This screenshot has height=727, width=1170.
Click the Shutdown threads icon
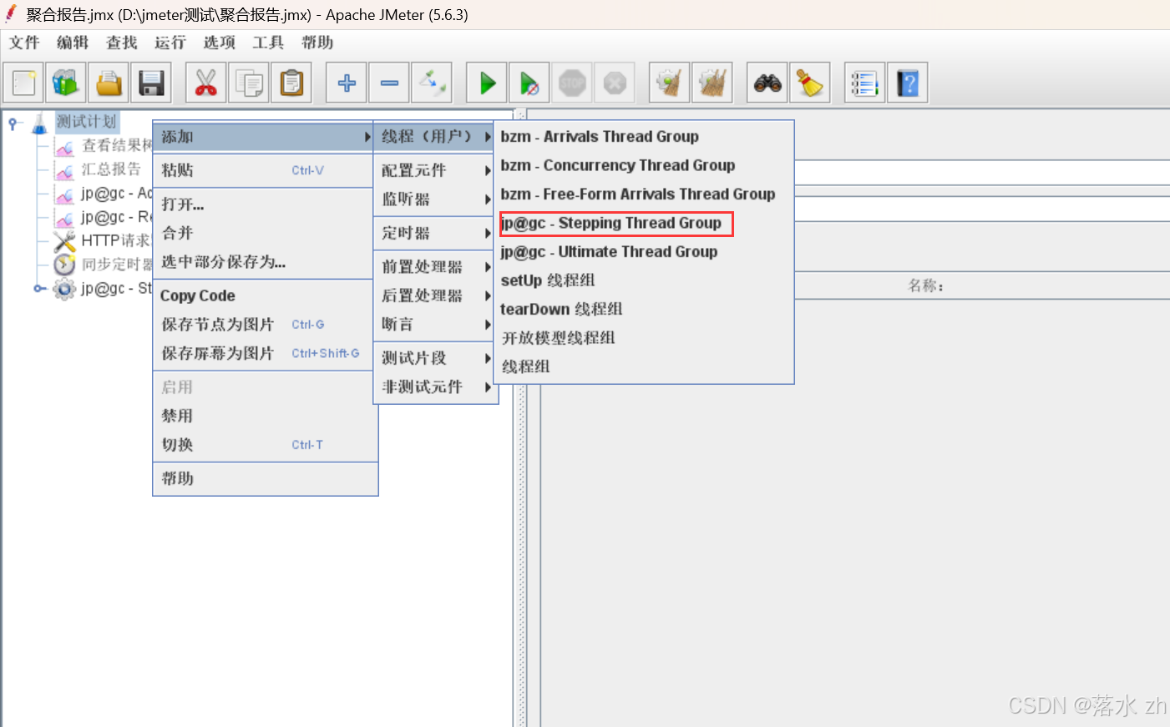pyautogui.click(x=615, y=83)
